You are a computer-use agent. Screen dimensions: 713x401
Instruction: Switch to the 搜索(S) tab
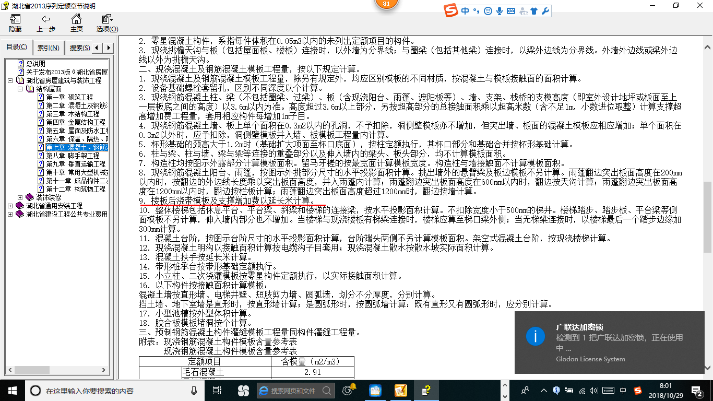[x=79, y=48]
